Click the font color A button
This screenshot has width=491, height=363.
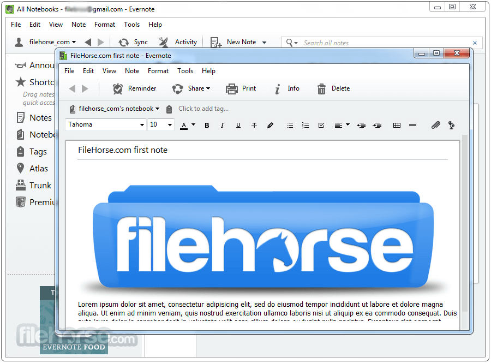point(184,126)
